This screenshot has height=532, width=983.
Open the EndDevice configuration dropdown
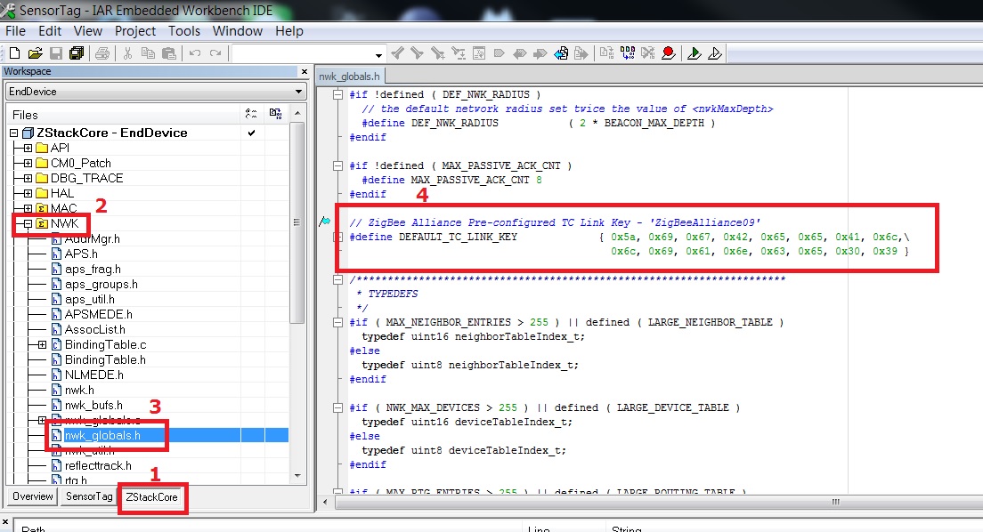coord(298,92)
